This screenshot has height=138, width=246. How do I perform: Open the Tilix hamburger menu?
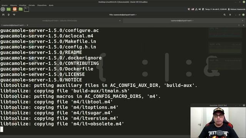pos(230,15)
